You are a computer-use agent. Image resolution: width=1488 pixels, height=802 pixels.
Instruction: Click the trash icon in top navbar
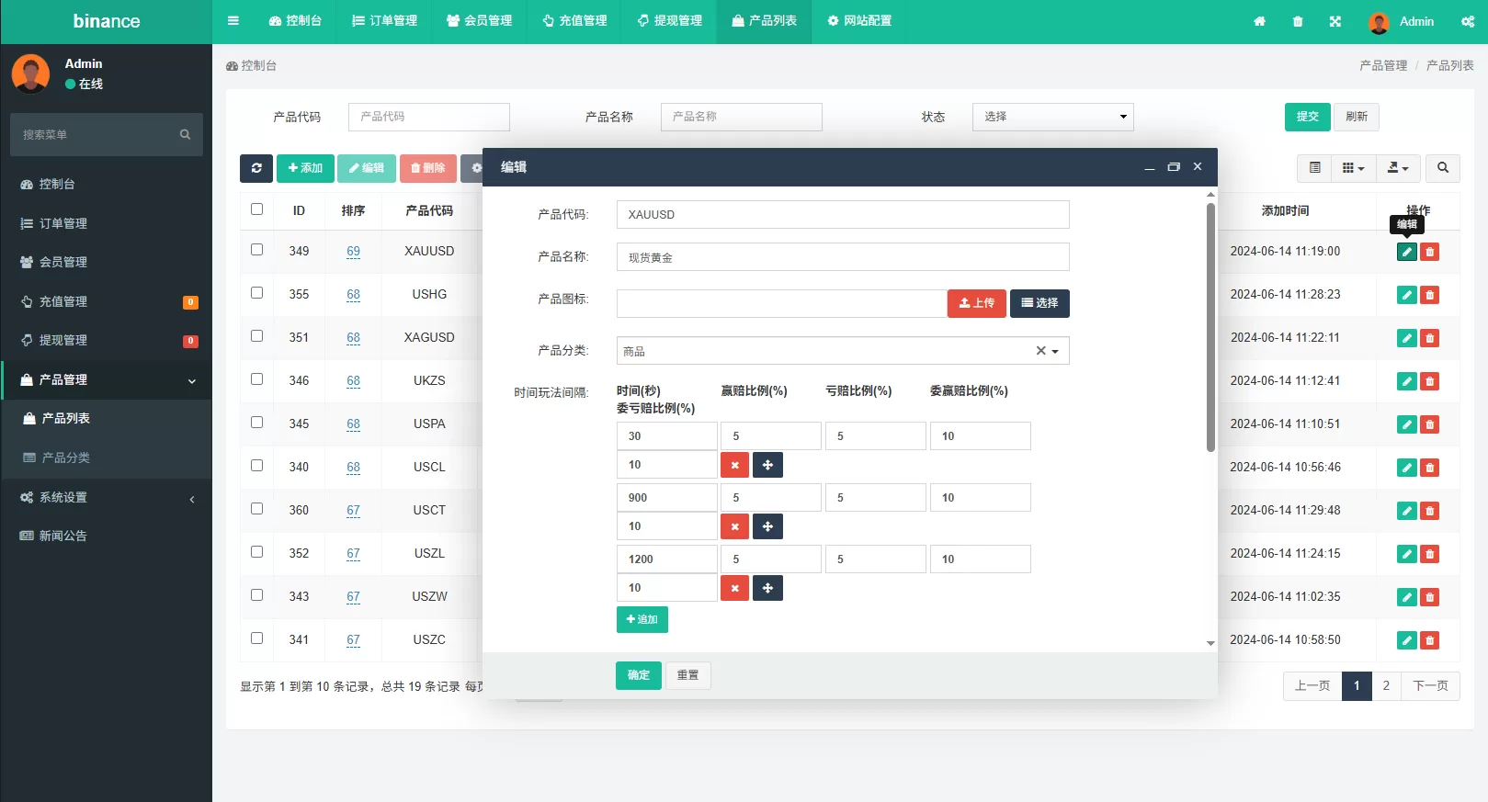1298,21
